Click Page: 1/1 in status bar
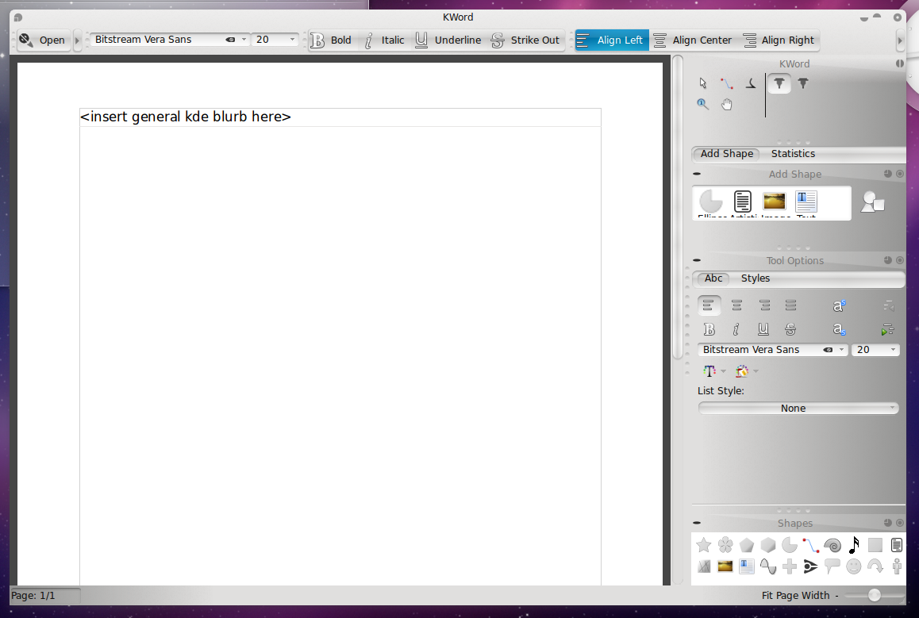The width and height of the screenshot is (919, 618). [33, 596]
